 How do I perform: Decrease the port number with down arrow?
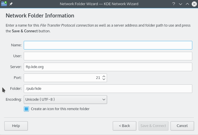click(104, 79)
